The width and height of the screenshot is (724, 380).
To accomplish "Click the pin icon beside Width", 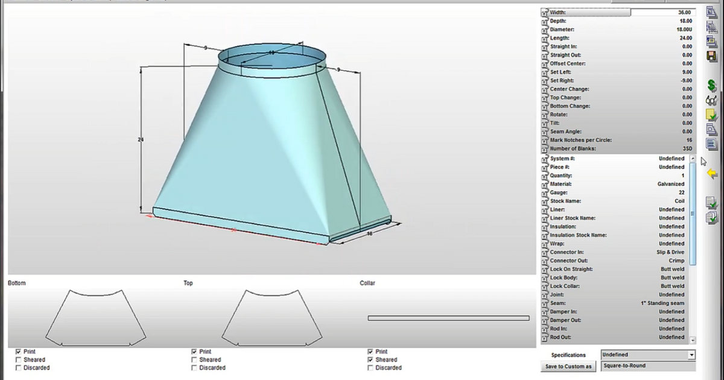I will tap(544, 13).
